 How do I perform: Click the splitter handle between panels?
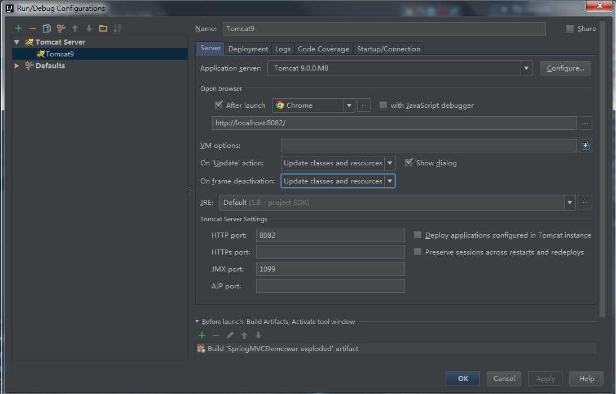pos(191,191)
